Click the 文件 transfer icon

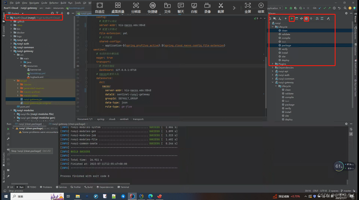pyautogui.click(x=167, y=8)
